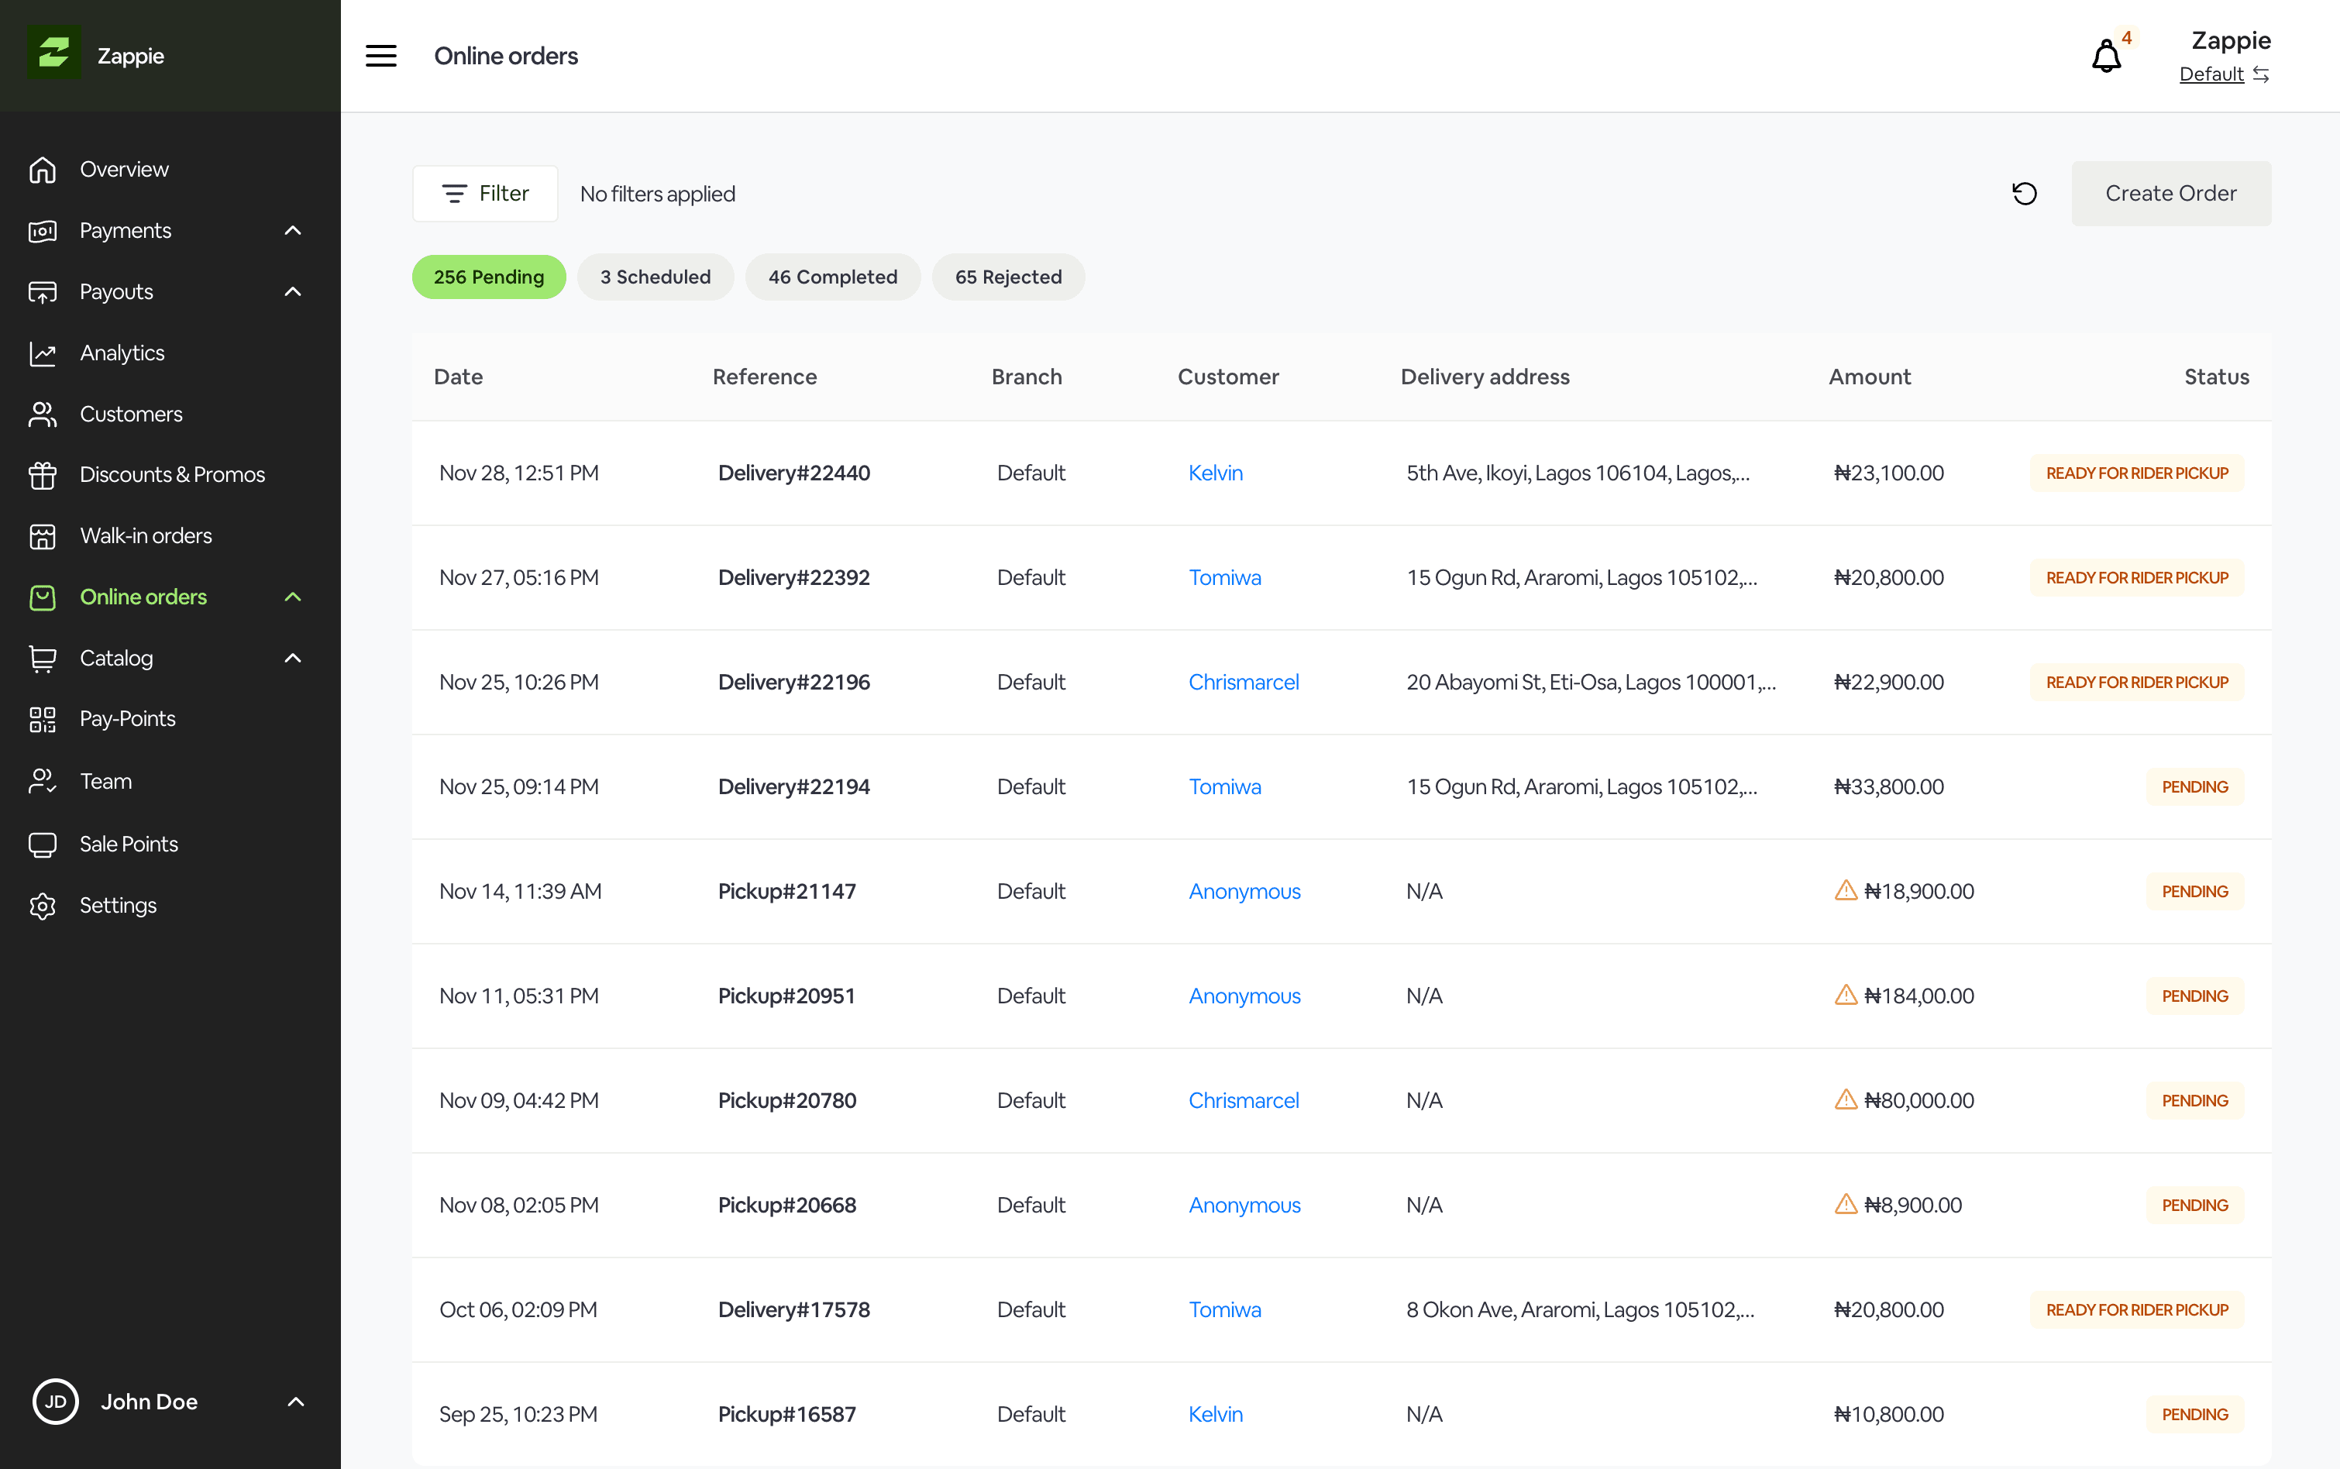Go to Discounts & Promos
Viewport: 2340px width, 1469px height.
[172, 474]
